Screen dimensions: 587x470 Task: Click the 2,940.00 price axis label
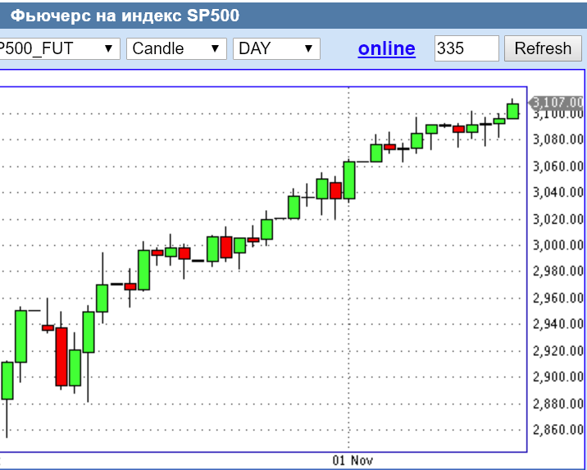point(558,324)
